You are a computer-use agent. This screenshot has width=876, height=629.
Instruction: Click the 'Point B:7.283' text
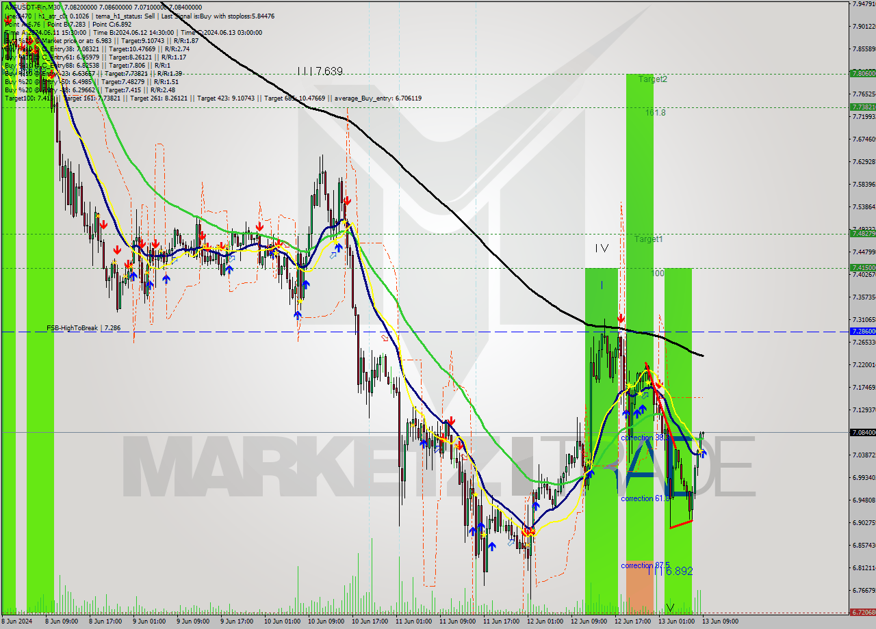[69, 24]
